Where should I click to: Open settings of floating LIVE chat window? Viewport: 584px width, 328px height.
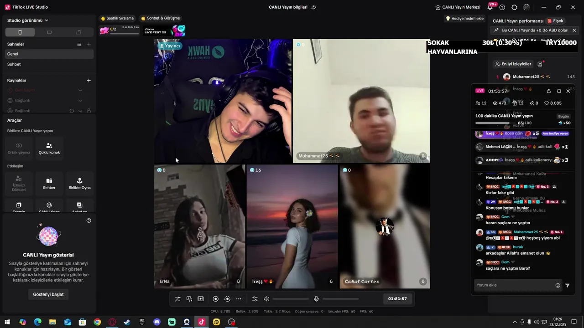point(559,91)
